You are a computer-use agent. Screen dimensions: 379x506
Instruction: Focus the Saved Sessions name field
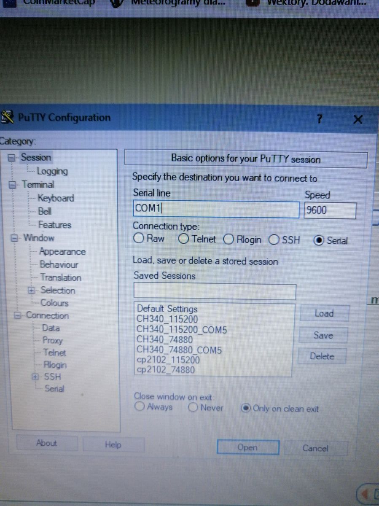[215, 292]
